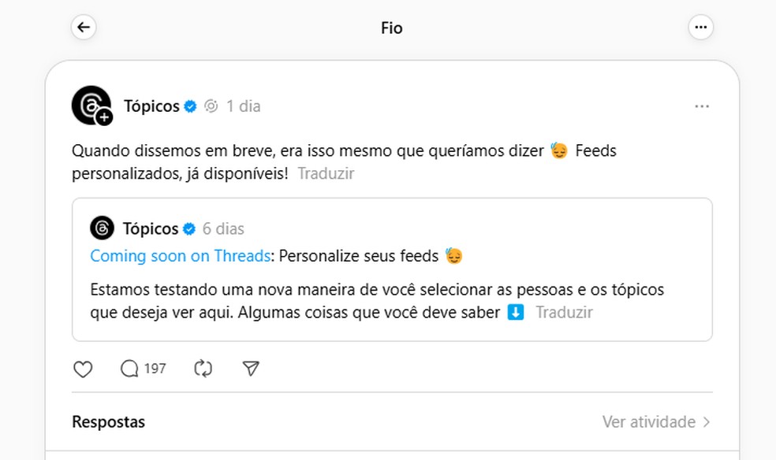Translate the main post via Traduzir

326,173
